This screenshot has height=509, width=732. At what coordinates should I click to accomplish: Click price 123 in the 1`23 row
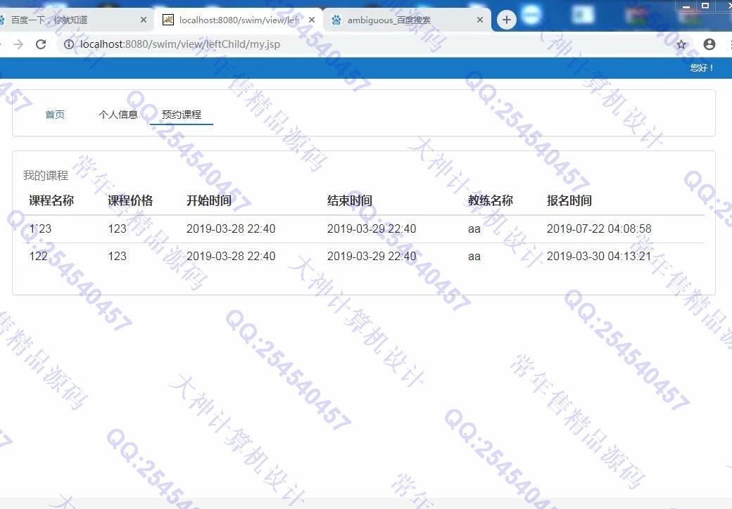[117, 229]
